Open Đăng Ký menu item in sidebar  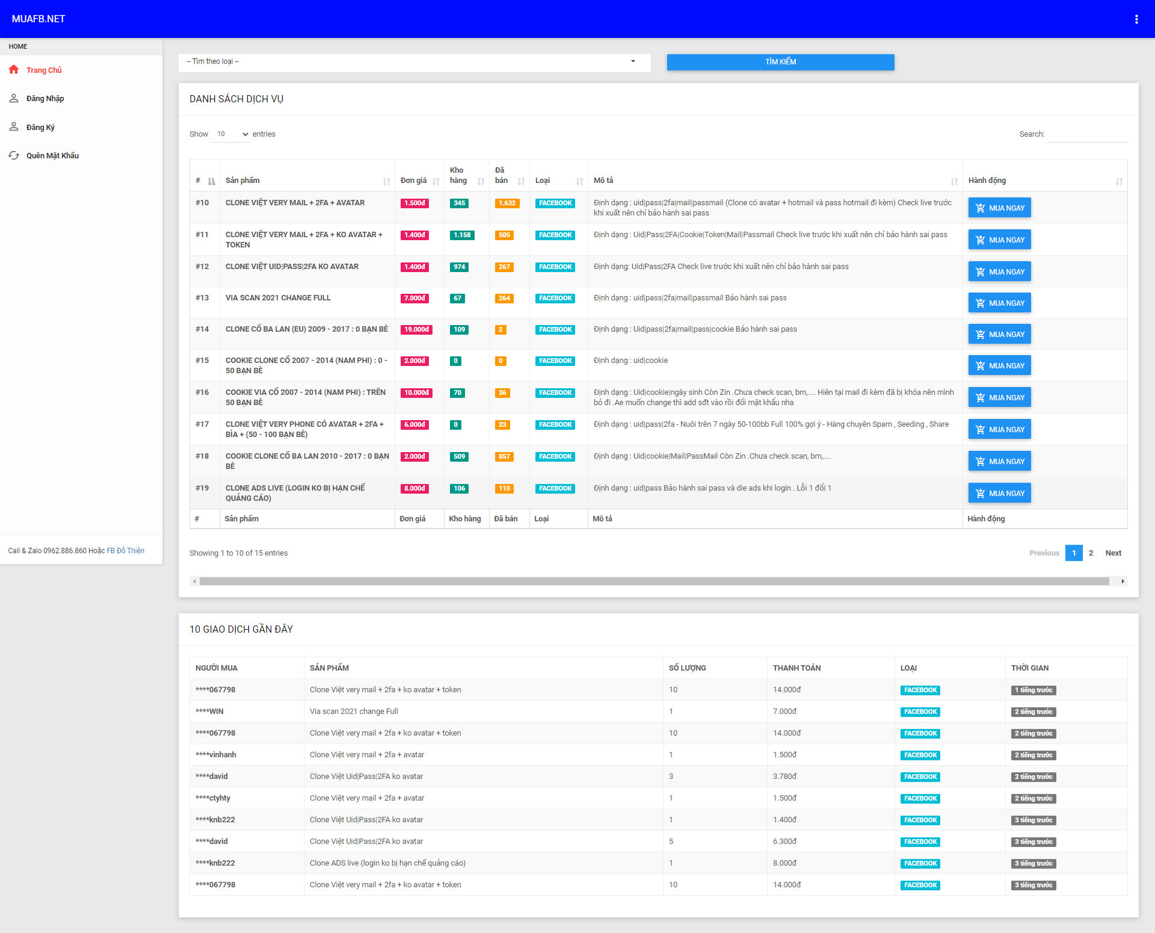click(40, 127)
